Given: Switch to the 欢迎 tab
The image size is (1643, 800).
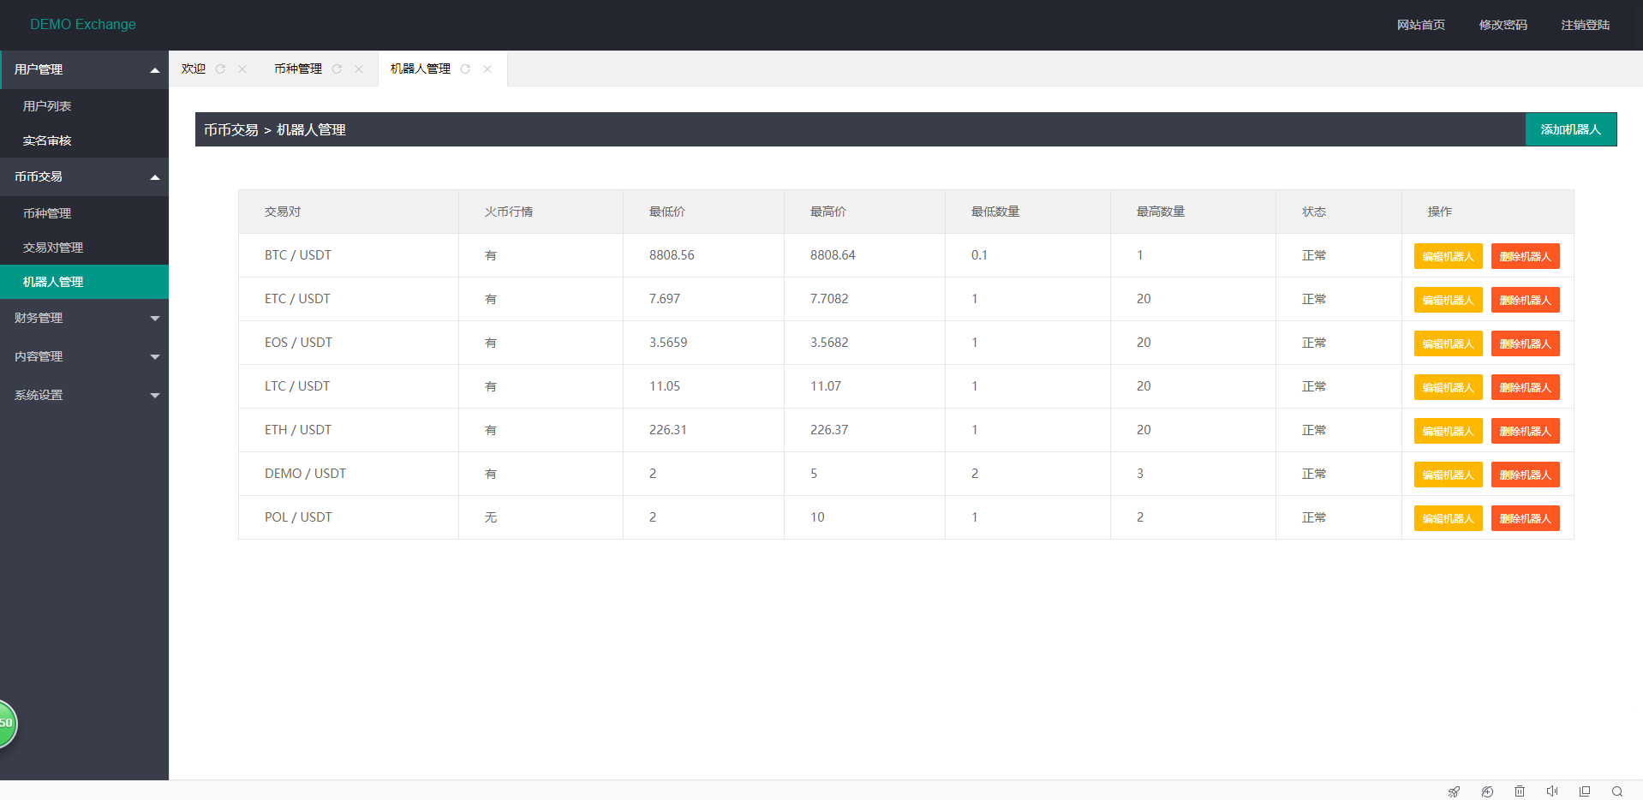Looking at the screenshot, I should pos(194,69).
